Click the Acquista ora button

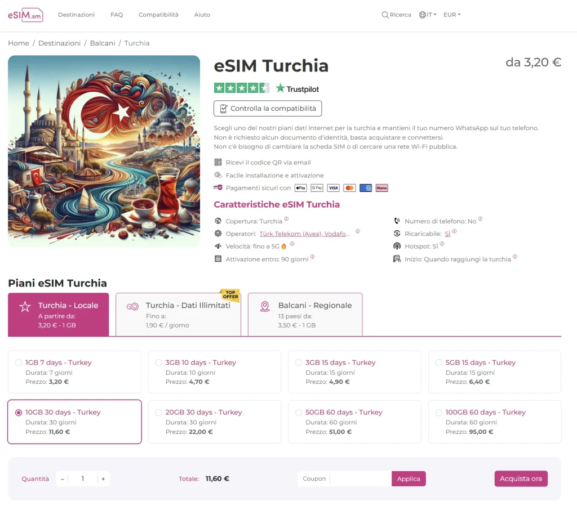click(521, 478)
